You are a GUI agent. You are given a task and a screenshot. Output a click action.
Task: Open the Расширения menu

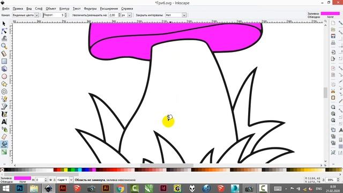click(x=109, y=9)
